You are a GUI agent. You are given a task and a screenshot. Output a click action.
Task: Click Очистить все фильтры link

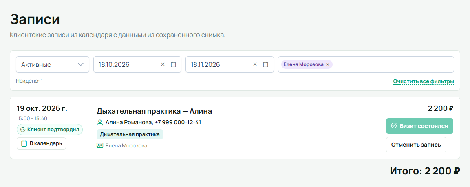pos(424,81)
